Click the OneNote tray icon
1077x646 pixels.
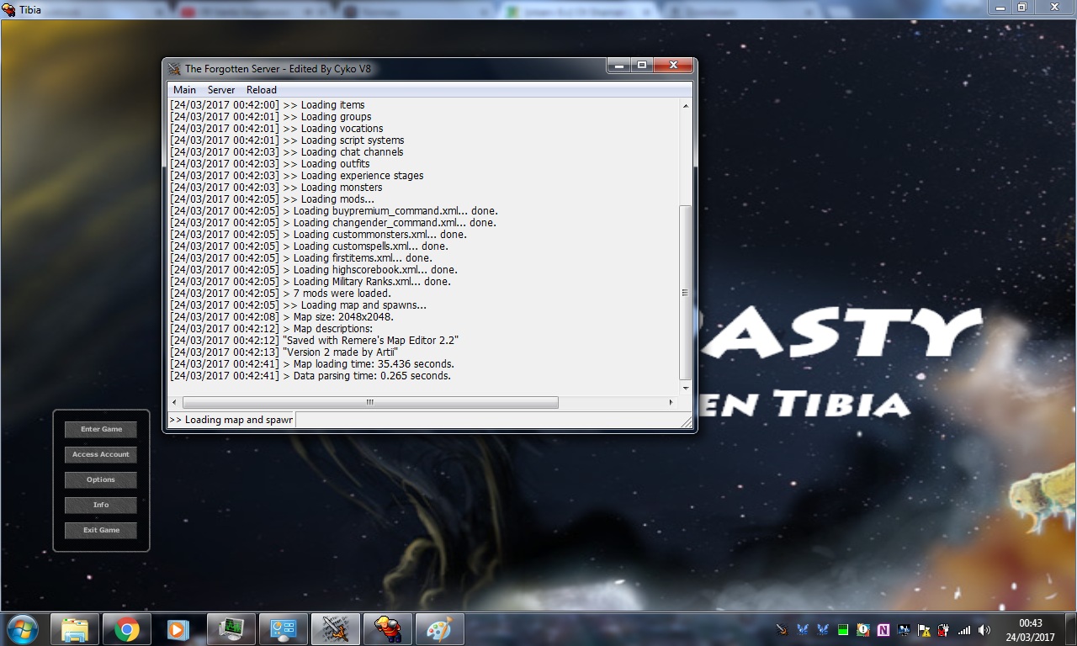click(883, 629)
